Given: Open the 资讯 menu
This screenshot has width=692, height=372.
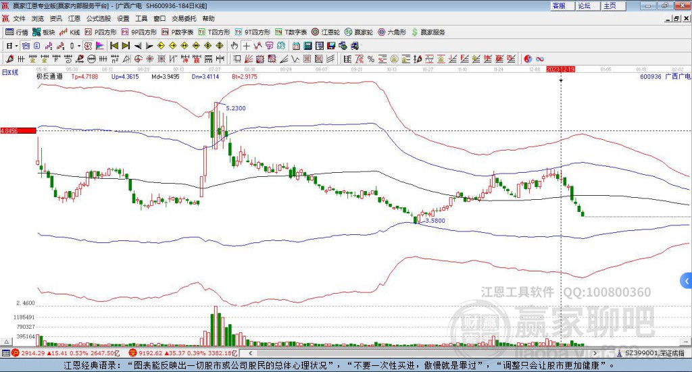Looking at the screenshot, I should [55, 18].
